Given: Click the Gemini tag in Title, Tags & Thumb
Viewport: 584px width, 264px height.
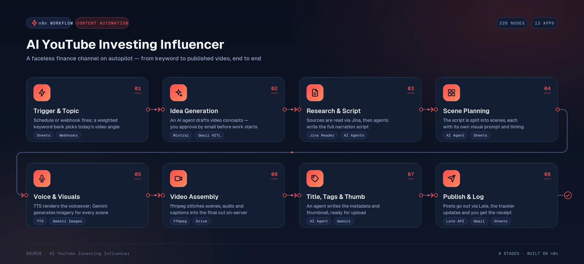Looking at the screenshot, I should coord(344,221).
